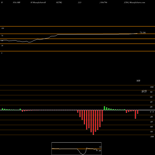Click the '(CDG) MunafaSutra.com' header text
Image resolution: width=155 pixels, height=155 pixels.
135,2
